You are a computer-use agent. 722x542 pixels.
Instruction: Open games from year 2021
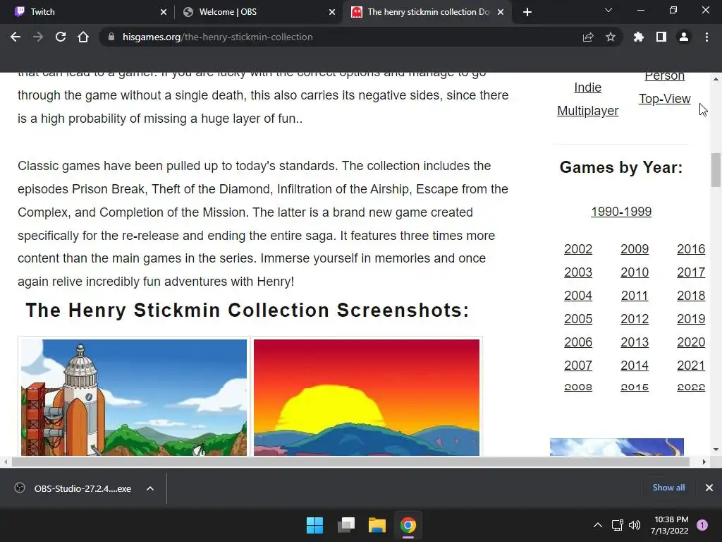pyautogui.click(x=691, y=366)
